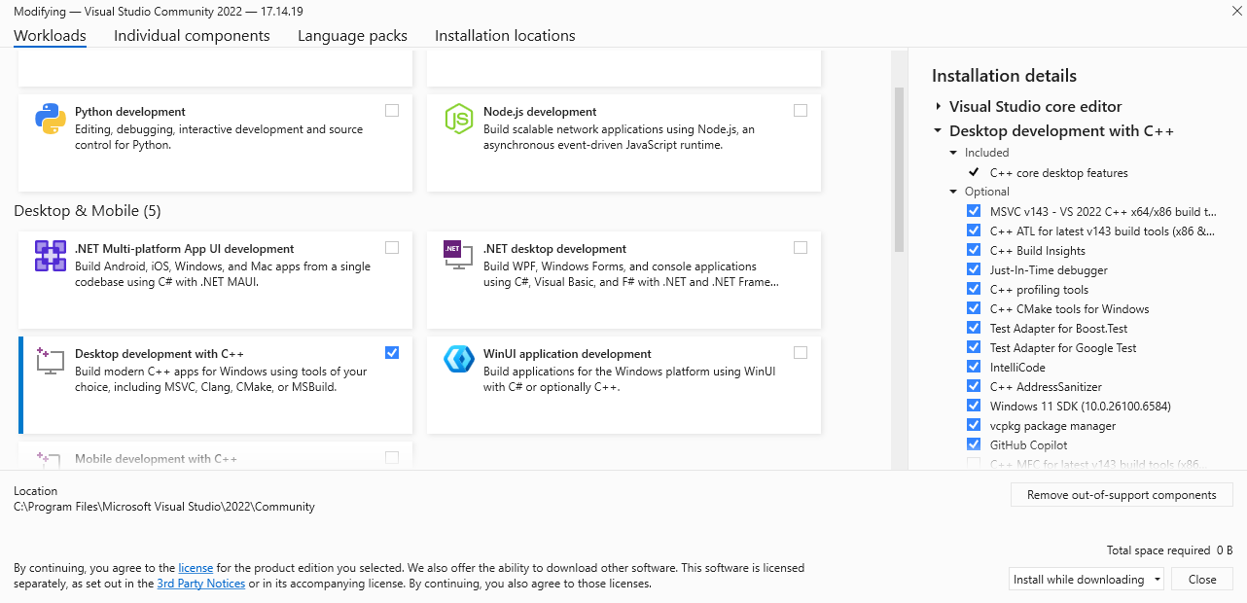
Task: Select the .NET Multi-platform App UI icon
Action: pyautogui.click(x=50, y=257)
